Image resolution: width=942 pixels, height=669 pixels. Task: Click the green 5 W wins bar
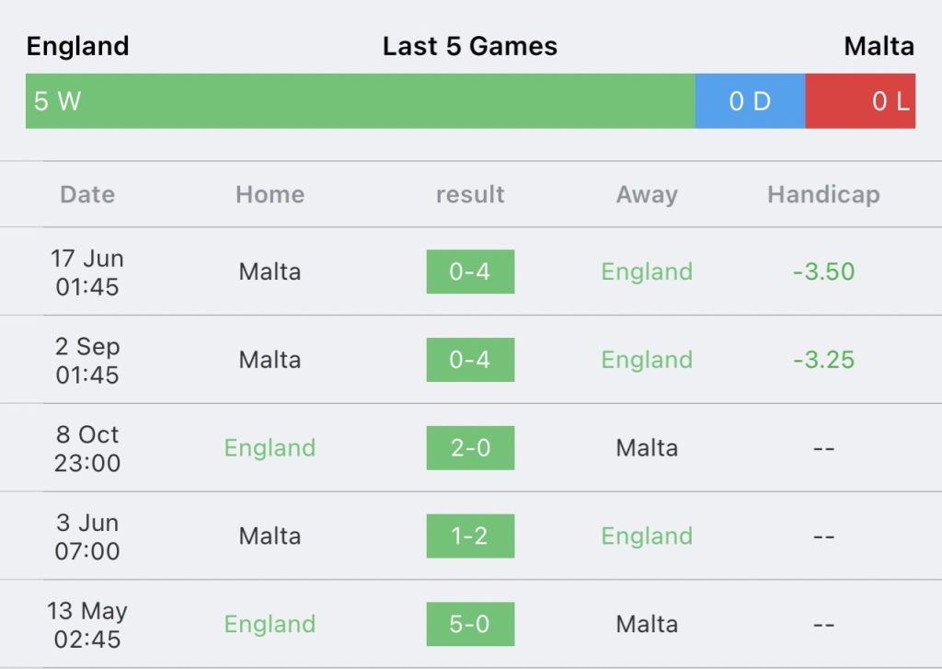click(x=360, y=101)
